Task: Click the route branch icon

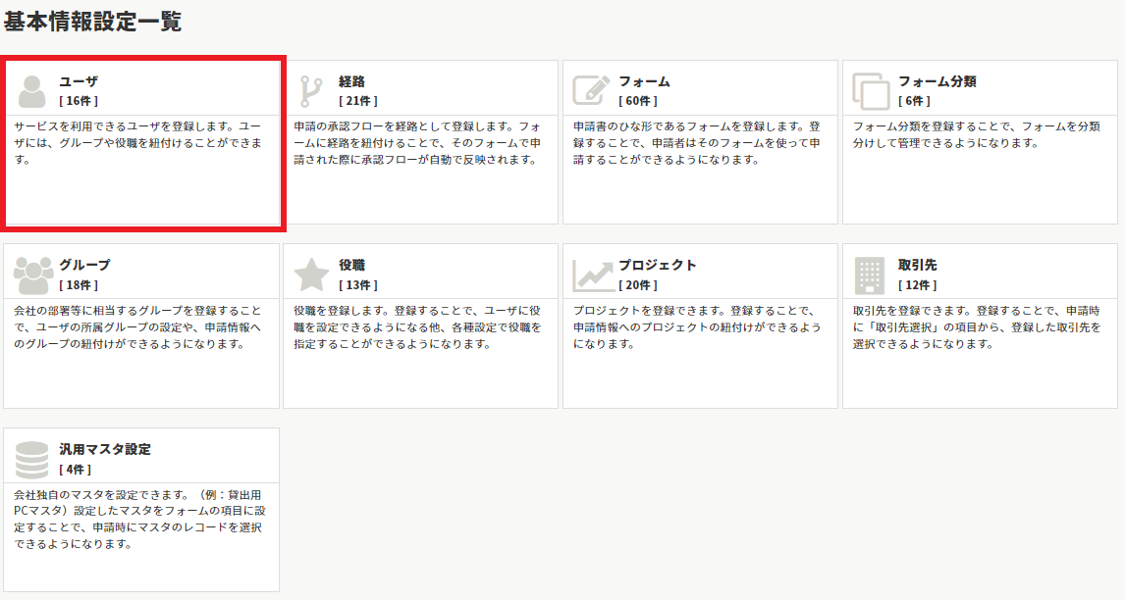Action: [x=311, y=91]
